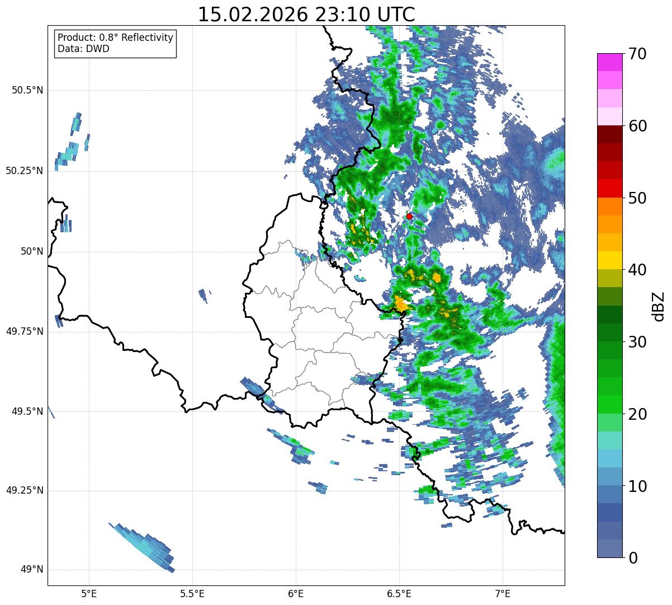Click the 6.5°E longitude label
Image resolution: width=672 pixels, height=605 pixels.
pyautogui.click(x=399, y=593)
